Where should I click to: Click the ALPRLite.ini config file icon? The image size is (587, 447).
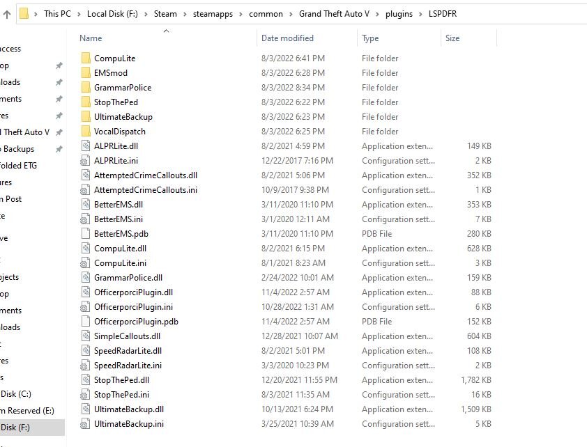click(85, 161)
